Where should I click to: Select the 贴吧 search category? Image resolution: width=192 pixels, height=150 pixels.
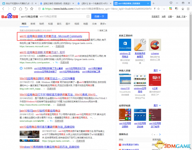(41, 24)
